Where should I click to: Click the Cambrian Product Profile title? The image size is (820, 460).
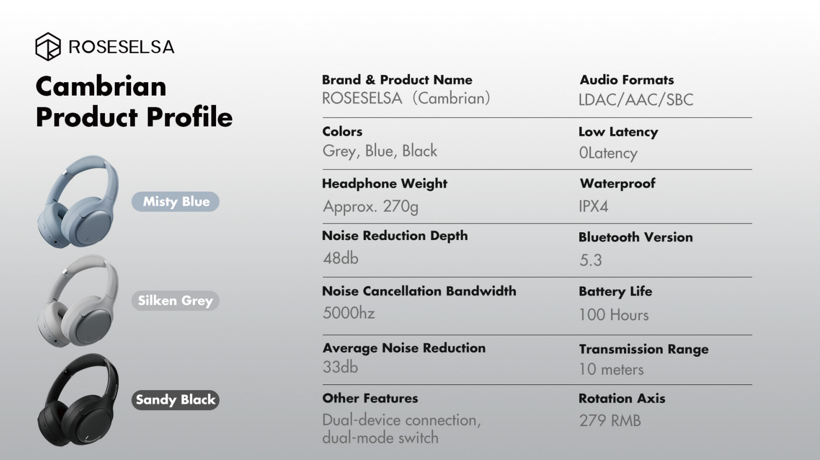pyautogui.click(x=134, y=102)
